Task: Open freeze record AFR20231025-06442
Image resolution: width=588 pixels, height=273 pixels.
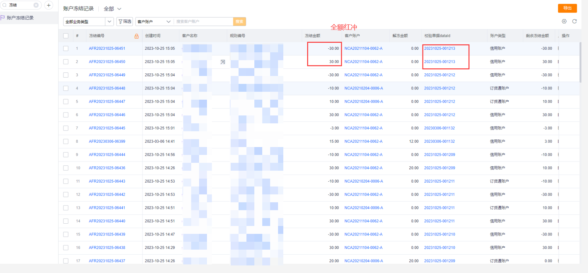Action: pos(107,194)
